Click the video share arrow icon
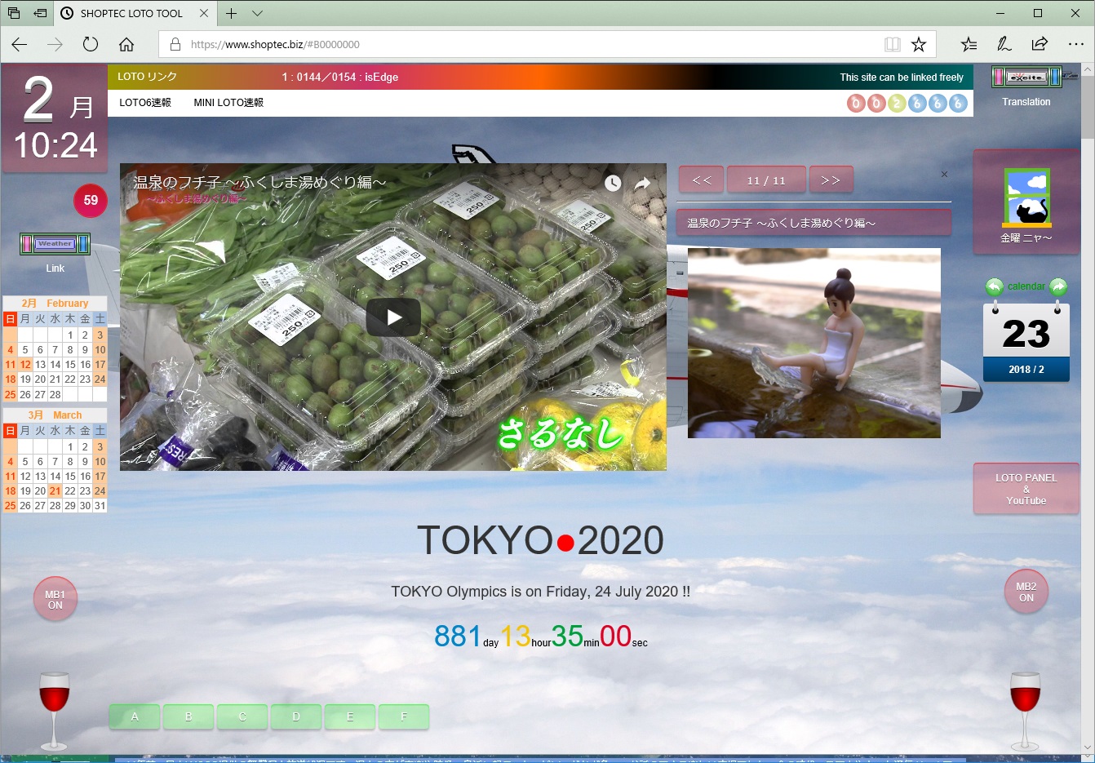The image size is (1095, 763). (643, 184)
